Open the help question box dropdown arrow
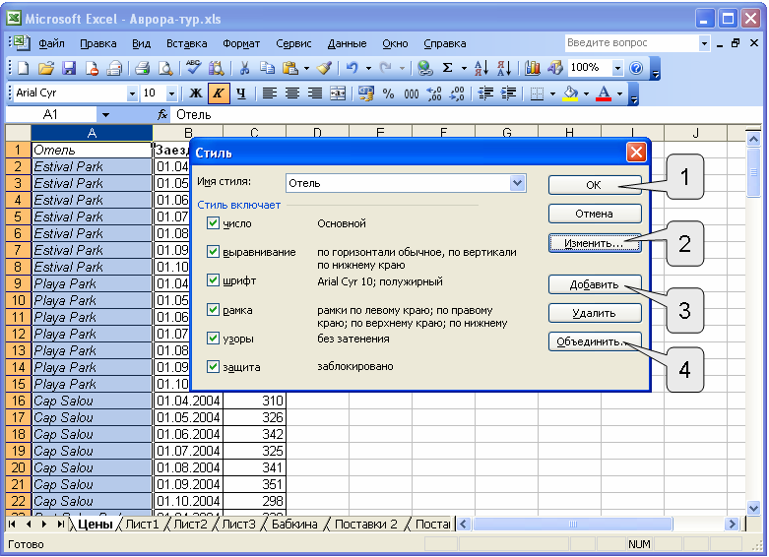Screen dimensions: 769x557 coord(704,43)
